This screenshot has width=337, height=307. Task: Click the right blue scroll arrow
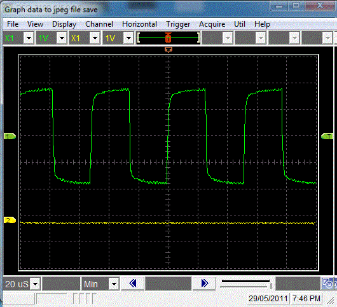(204, 283)
